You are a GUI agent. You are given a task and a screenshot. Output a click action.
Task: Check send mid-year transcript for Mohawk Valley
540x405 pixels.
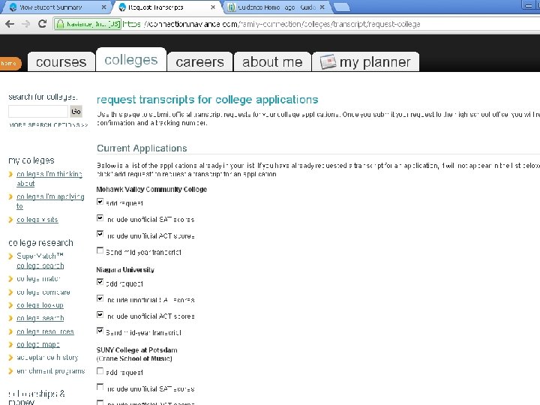point(100,250)
